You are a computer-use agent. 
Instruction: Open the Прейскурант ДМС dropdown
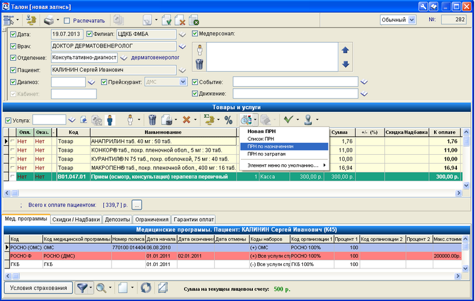[x=183, y=82]
